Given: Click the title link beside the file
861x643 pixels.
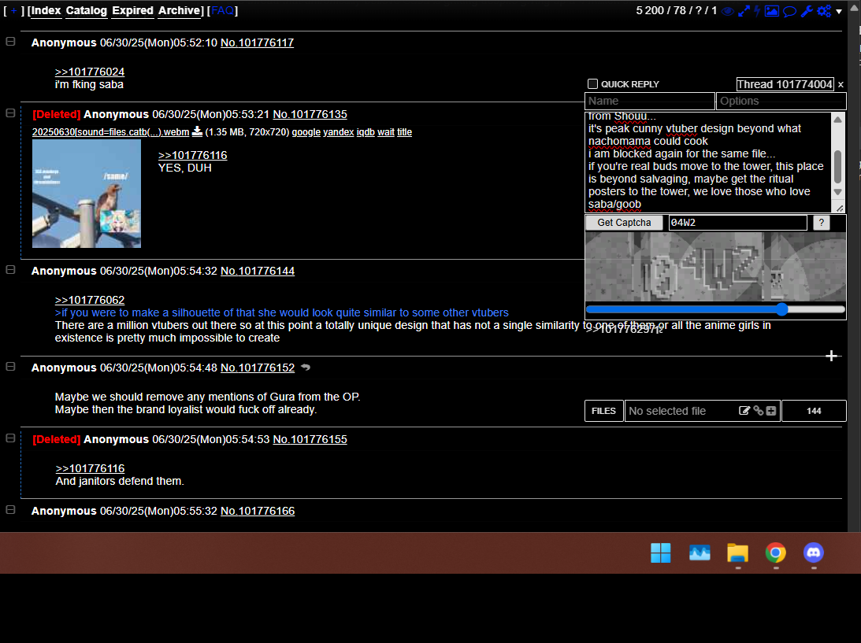Looking at the screenshot, I should (405, 132).
